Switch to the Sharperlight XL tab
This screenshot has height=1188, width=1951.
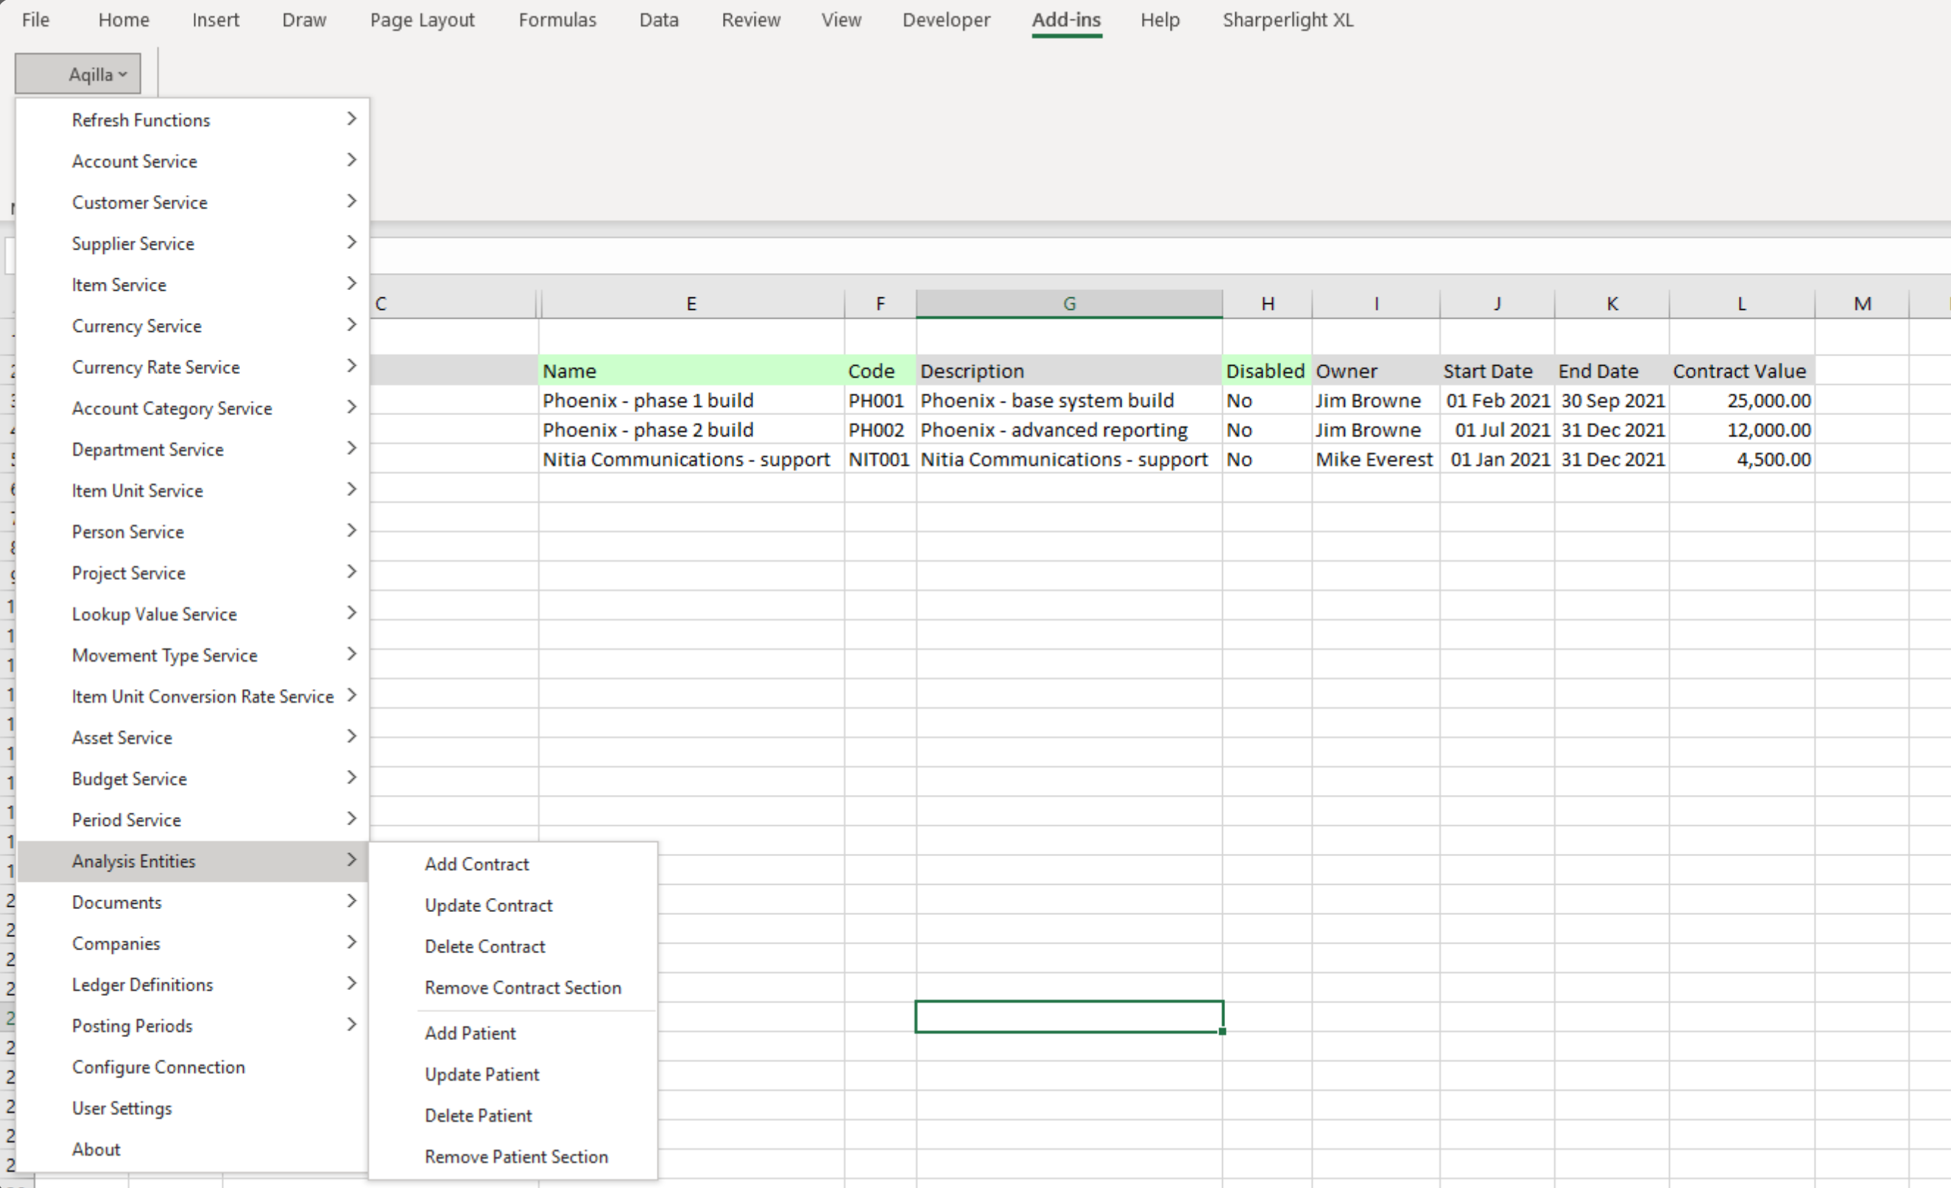1288,20
